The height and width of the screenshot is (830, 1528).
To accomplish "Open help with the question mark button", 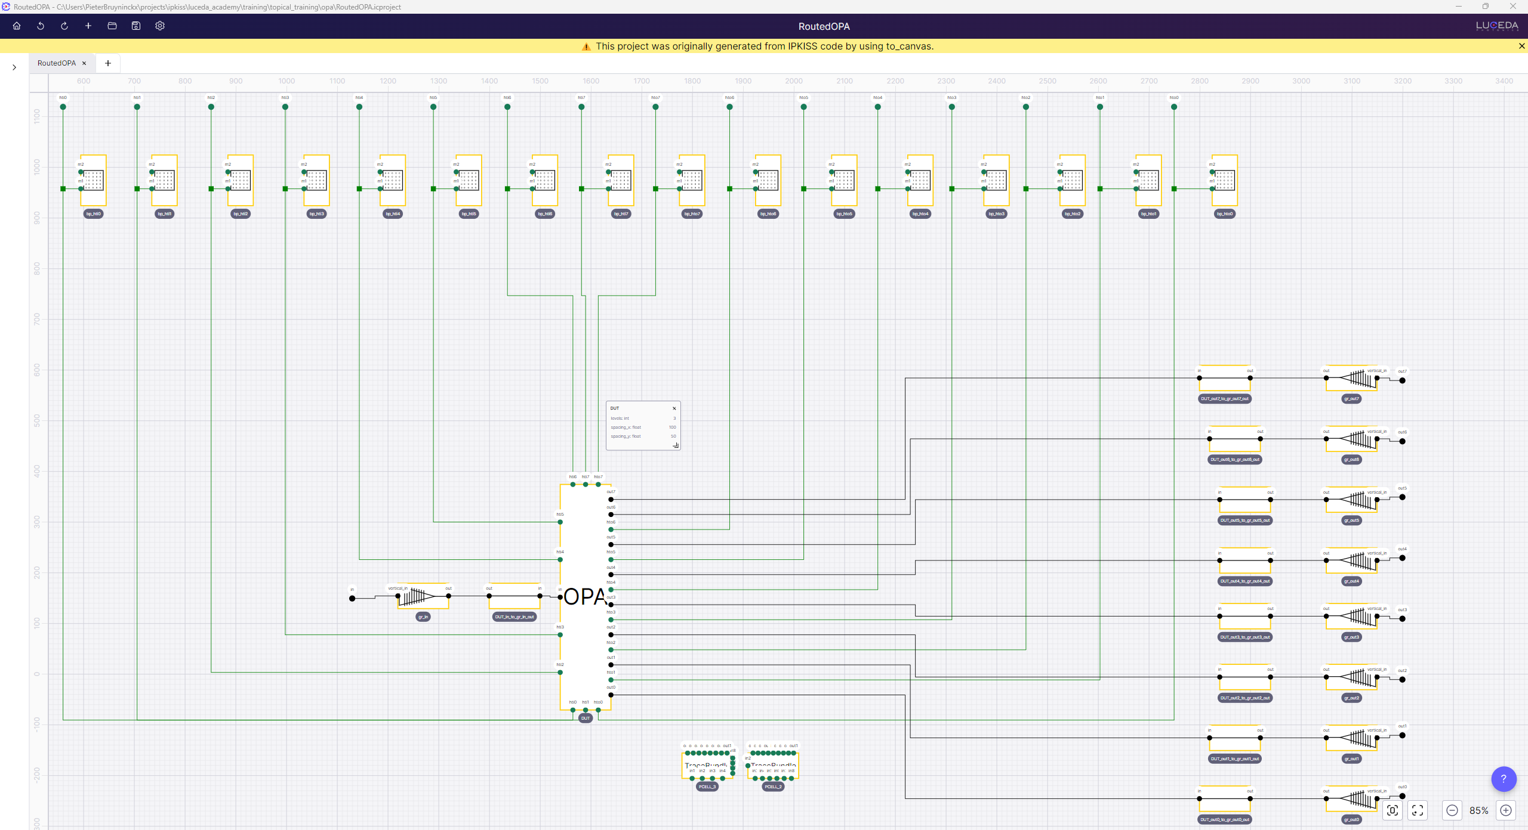I will click(x=1504, y=779).
